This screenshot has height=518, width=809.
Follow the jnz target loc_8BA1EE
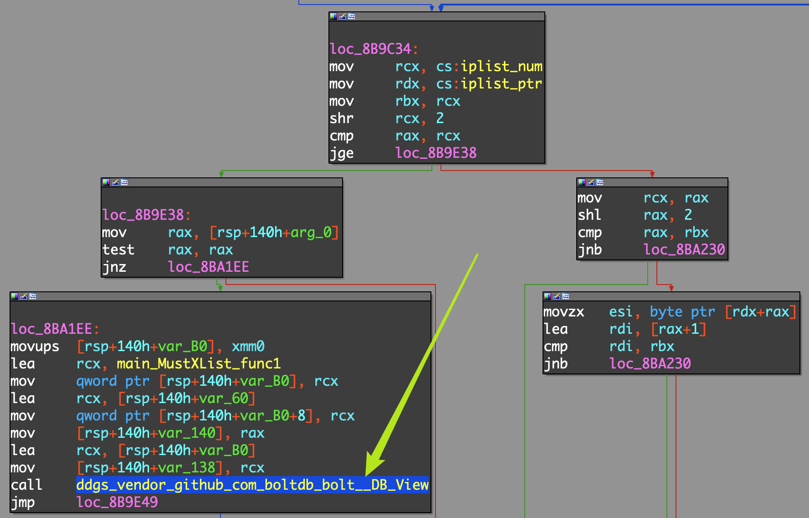point(209,267)
